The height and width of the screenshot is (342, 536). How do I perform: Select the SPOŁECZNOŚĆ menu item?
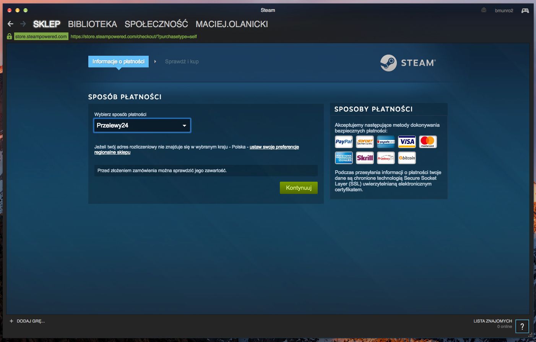coord(156,24)
